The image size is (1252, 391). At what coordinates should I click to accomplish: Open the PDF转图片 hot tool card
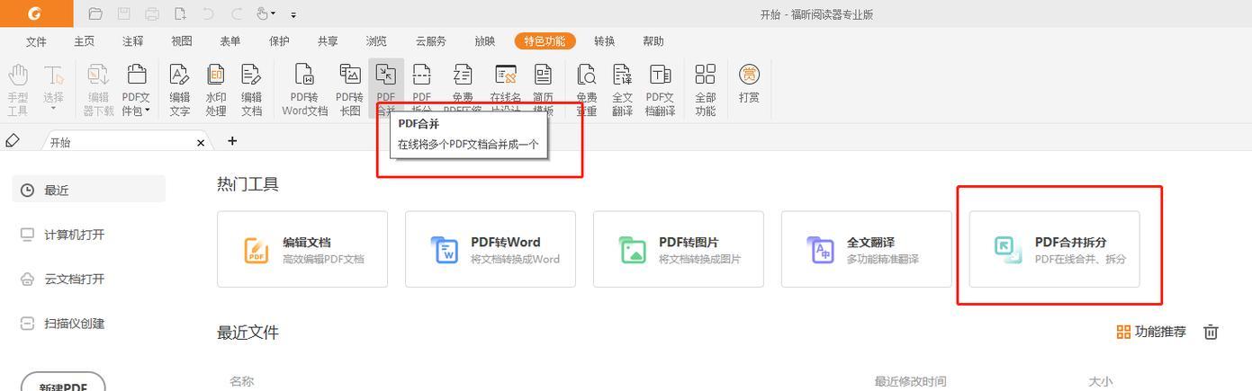click(x=679, y=249)
